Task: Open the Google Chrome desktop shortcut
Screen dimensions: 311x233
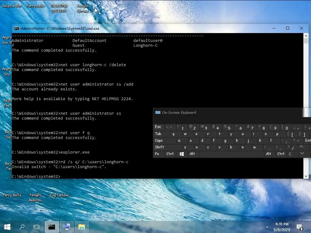Action: tap(83, 8)
